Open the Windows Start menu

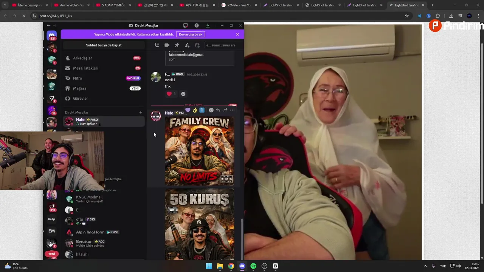(209, 266)
